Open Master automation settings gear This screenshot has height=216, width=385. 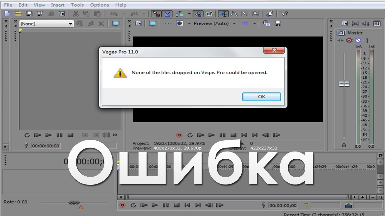click(x=350, y=40)
